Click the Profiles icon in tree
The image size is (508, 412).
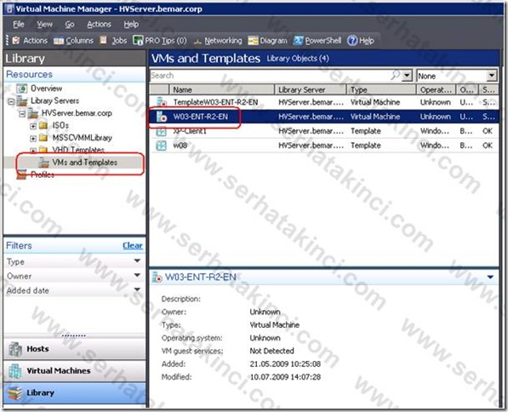(21, 175)
